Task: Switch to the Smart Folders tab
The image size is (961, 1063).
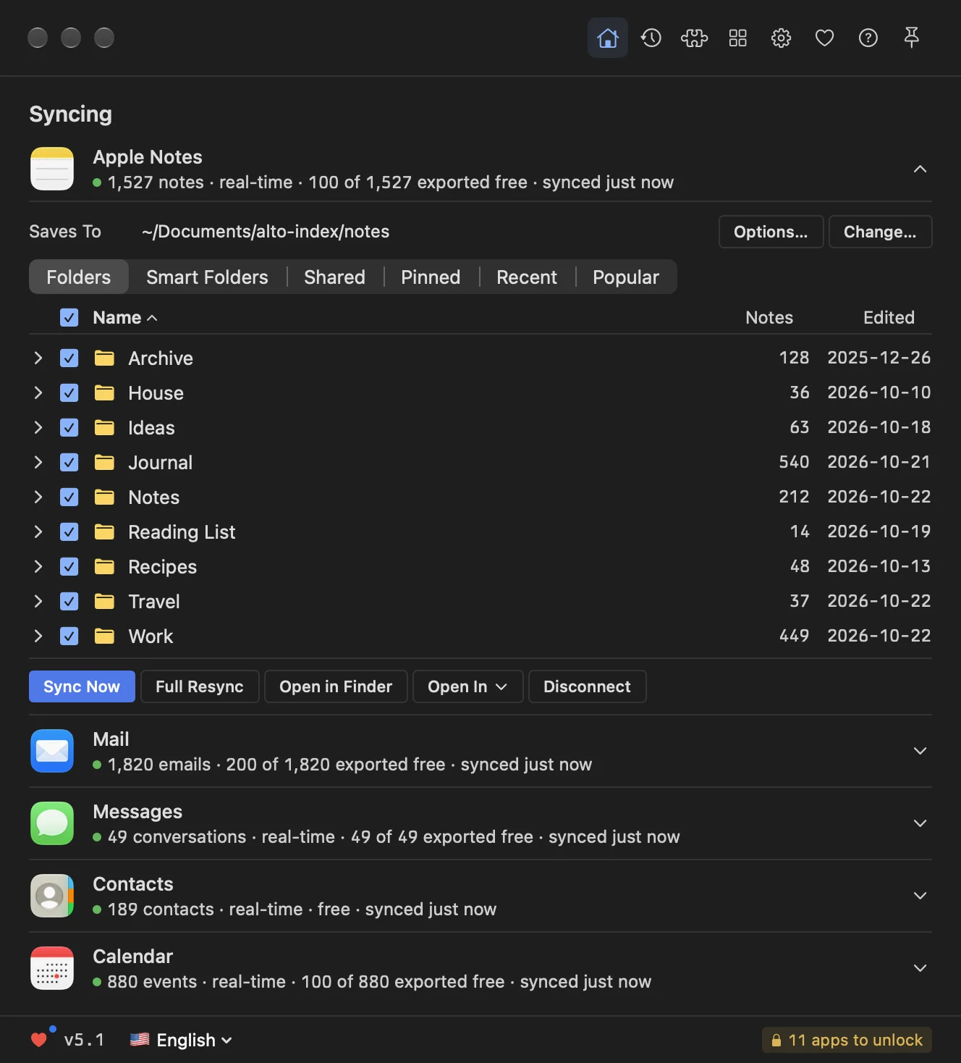Action: [x=207, y=277]
